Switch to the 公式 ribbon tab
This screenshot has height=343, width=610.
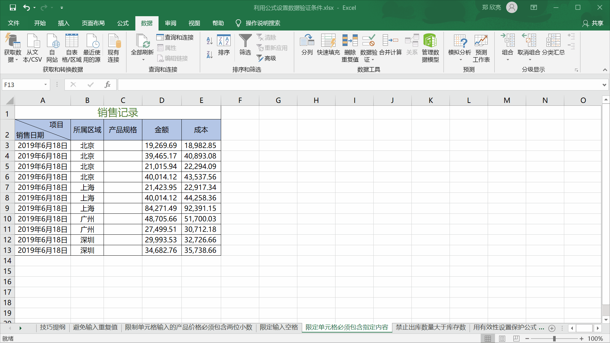pos(123,23)
